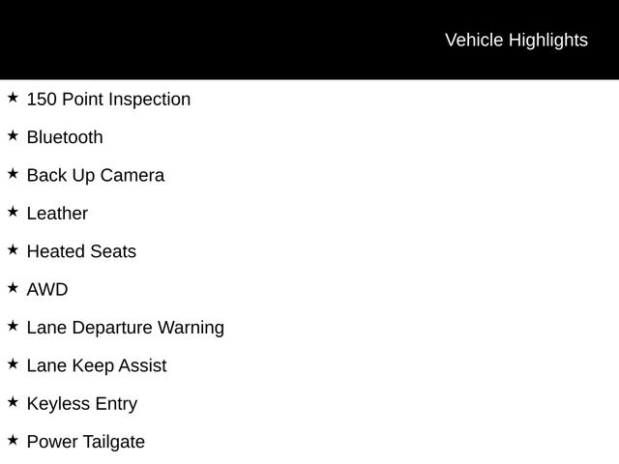Click the star next to Power Tailgate
This screenshot has height=464, width=619.
pos(13,440)
